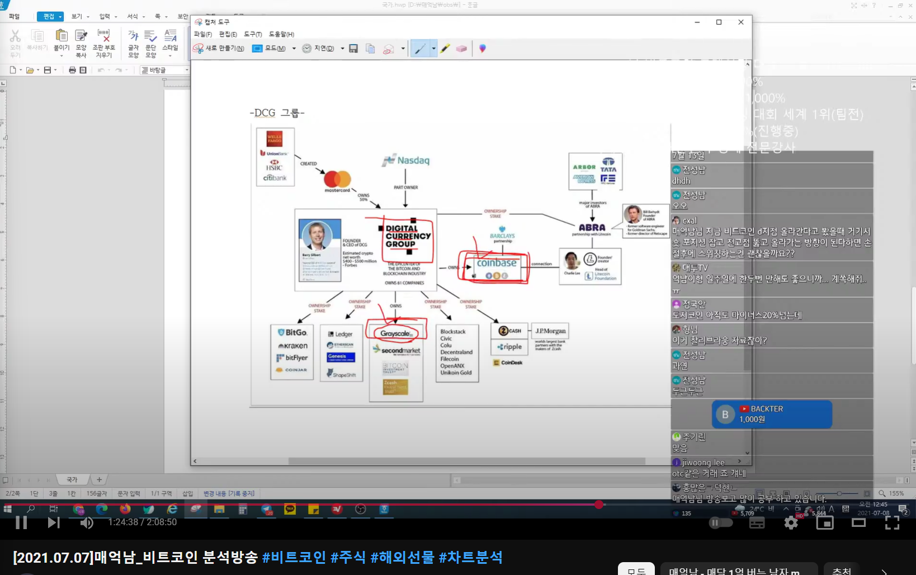Select the yellow highlighter tool
The image size is (916, 575).
coord(445,49)
